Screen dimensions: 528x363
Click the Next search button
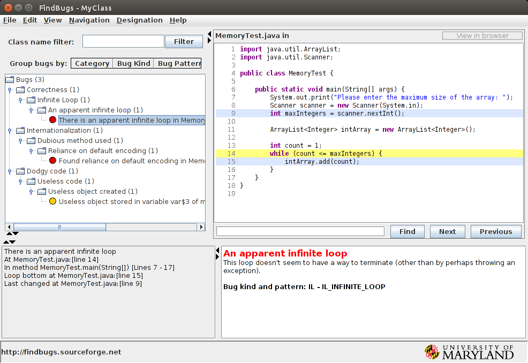[x=447, y=231]
